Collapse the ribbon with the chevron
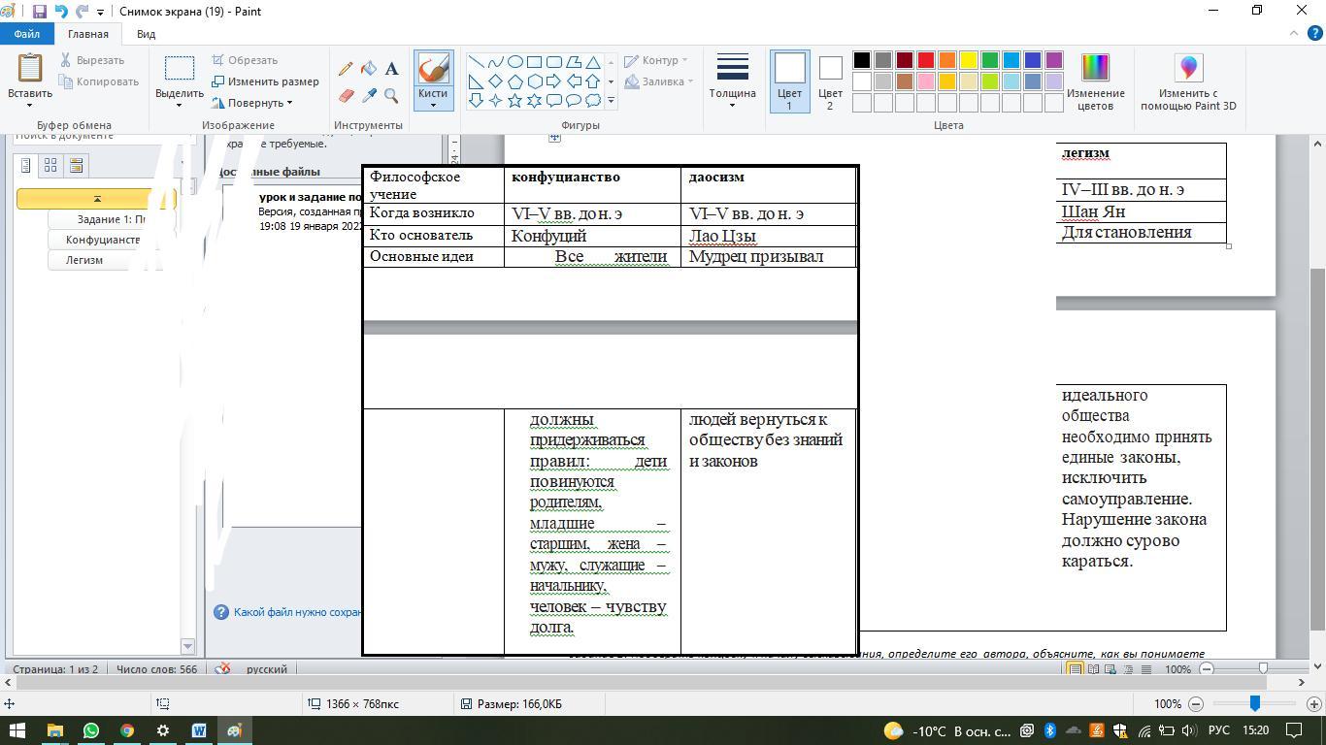1326x745 pixels. [x=1293, y=34]
